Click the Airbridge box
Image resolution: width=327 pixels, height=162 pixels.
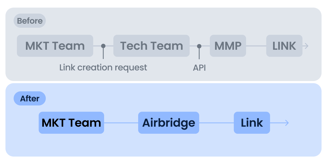[169, 123]
